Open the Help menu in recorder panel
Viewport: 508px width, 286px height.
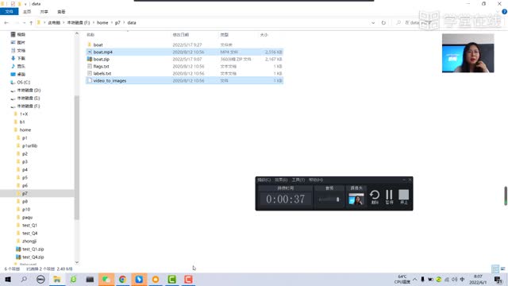(x=316, y=180)
